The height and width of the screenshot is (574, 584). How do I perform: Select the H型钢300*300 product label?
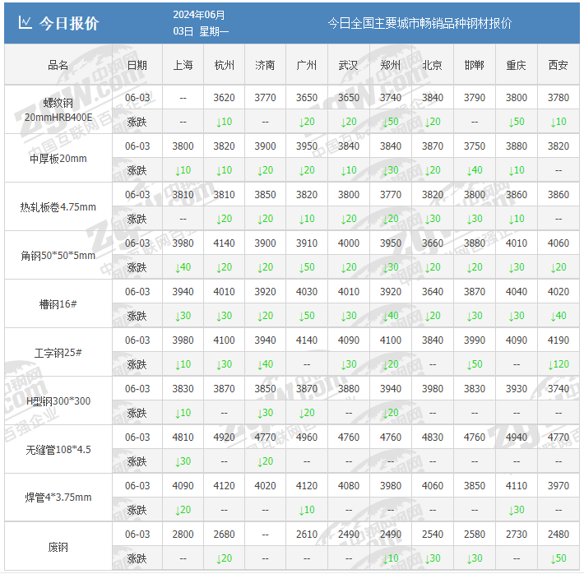[x=58, y=401]
